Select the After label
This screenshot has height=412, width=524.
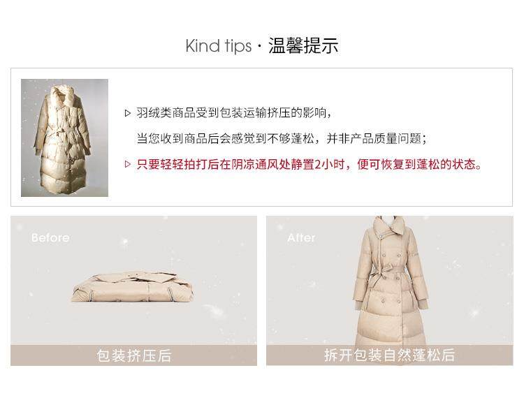click(x=301, y=238)
